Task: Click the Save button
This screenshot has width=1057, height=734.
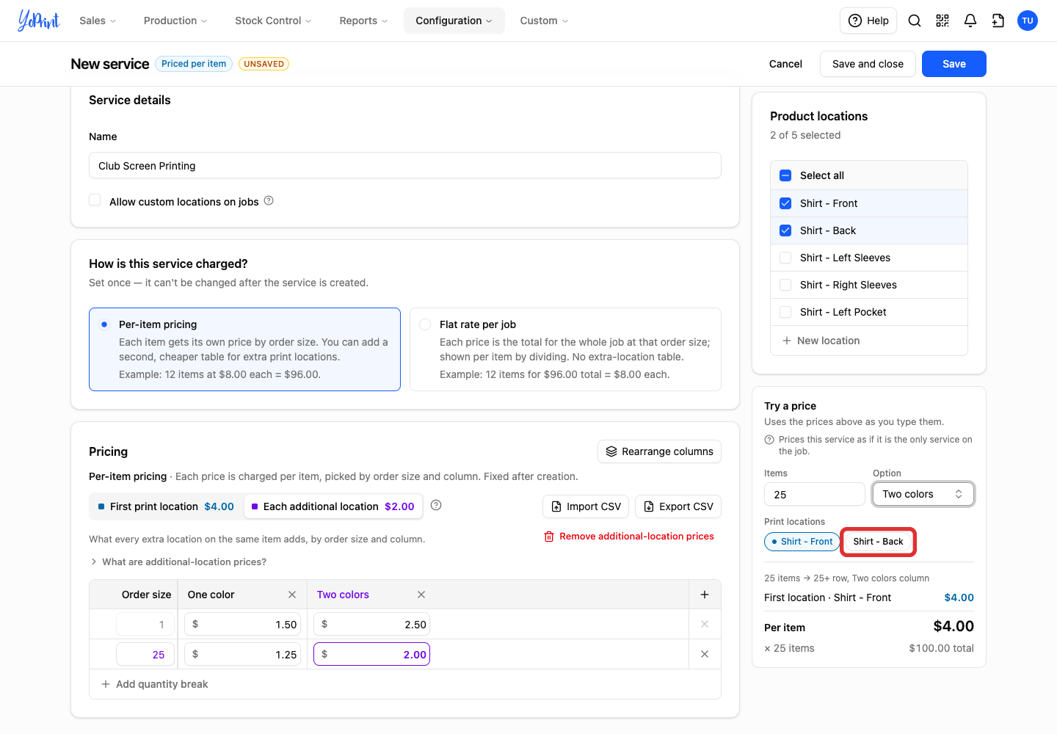Action: pos(954,64)
